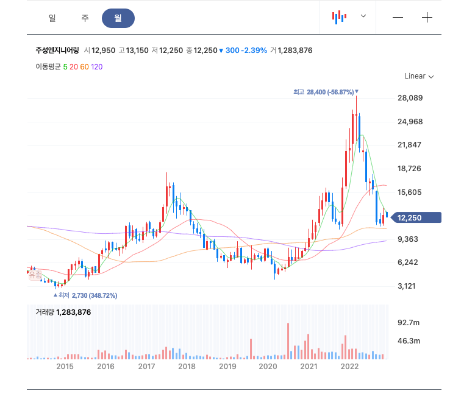The image size is (450, 405).
Task: Click the 2017 x-axis label
Action: coord(147,366)
